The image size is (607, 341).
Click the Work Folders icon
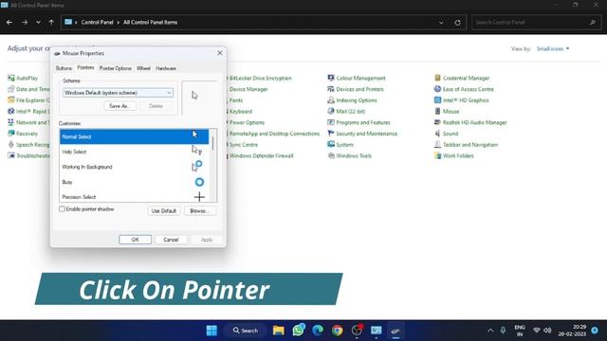pyautogui.click(x=437, y=155)
